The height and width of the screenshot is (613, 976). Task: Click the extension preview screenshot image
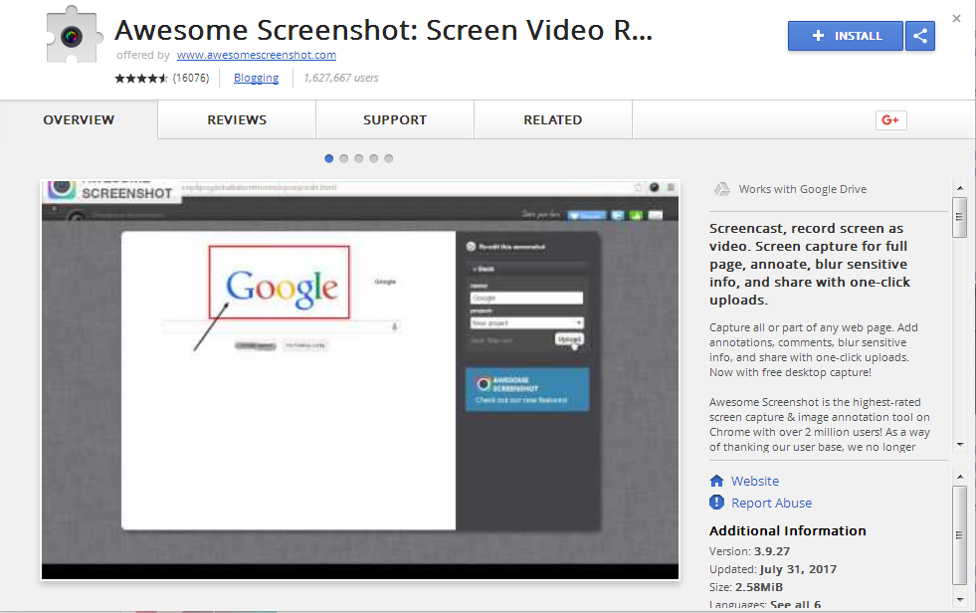(x=360, y=380)
